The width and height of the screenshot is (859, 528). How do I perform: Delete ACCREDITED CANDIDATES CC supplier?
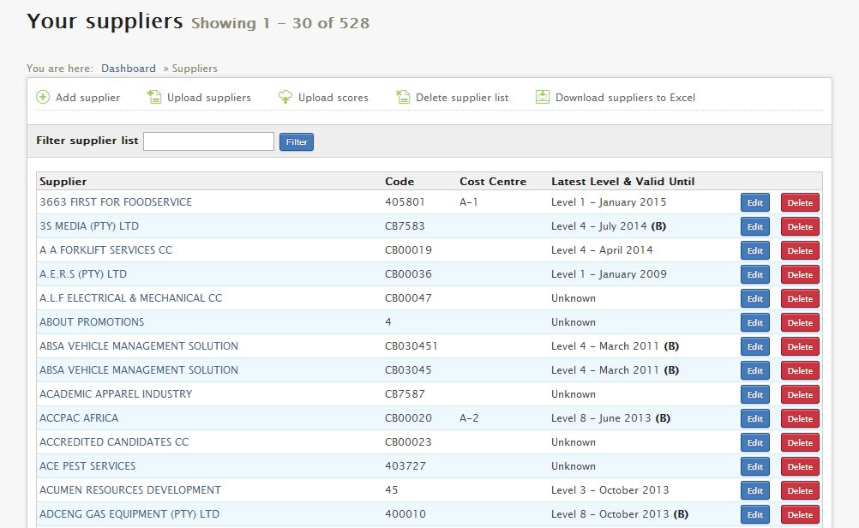coord(800,443)
